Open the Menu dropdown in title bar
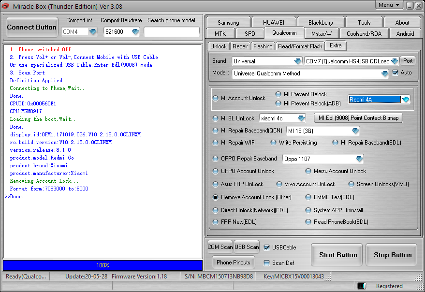 [x=389, y=5]
